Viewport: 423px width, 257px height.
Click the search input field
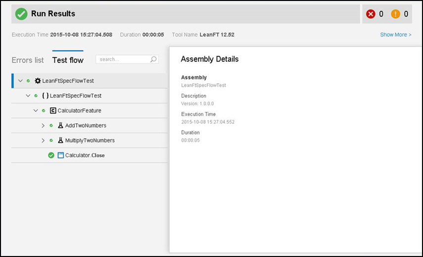pyautogui.click(x=123, y=59)
